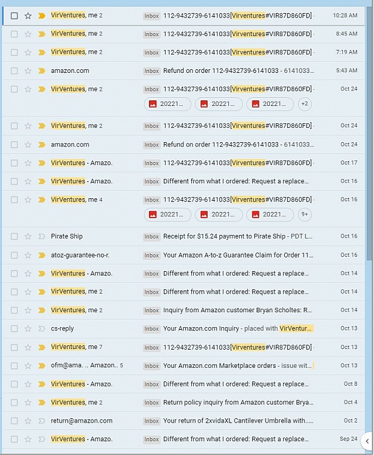Open the A-to-z Guarantee Claim email
The image size is (374, 455).
tap(237, 255)
